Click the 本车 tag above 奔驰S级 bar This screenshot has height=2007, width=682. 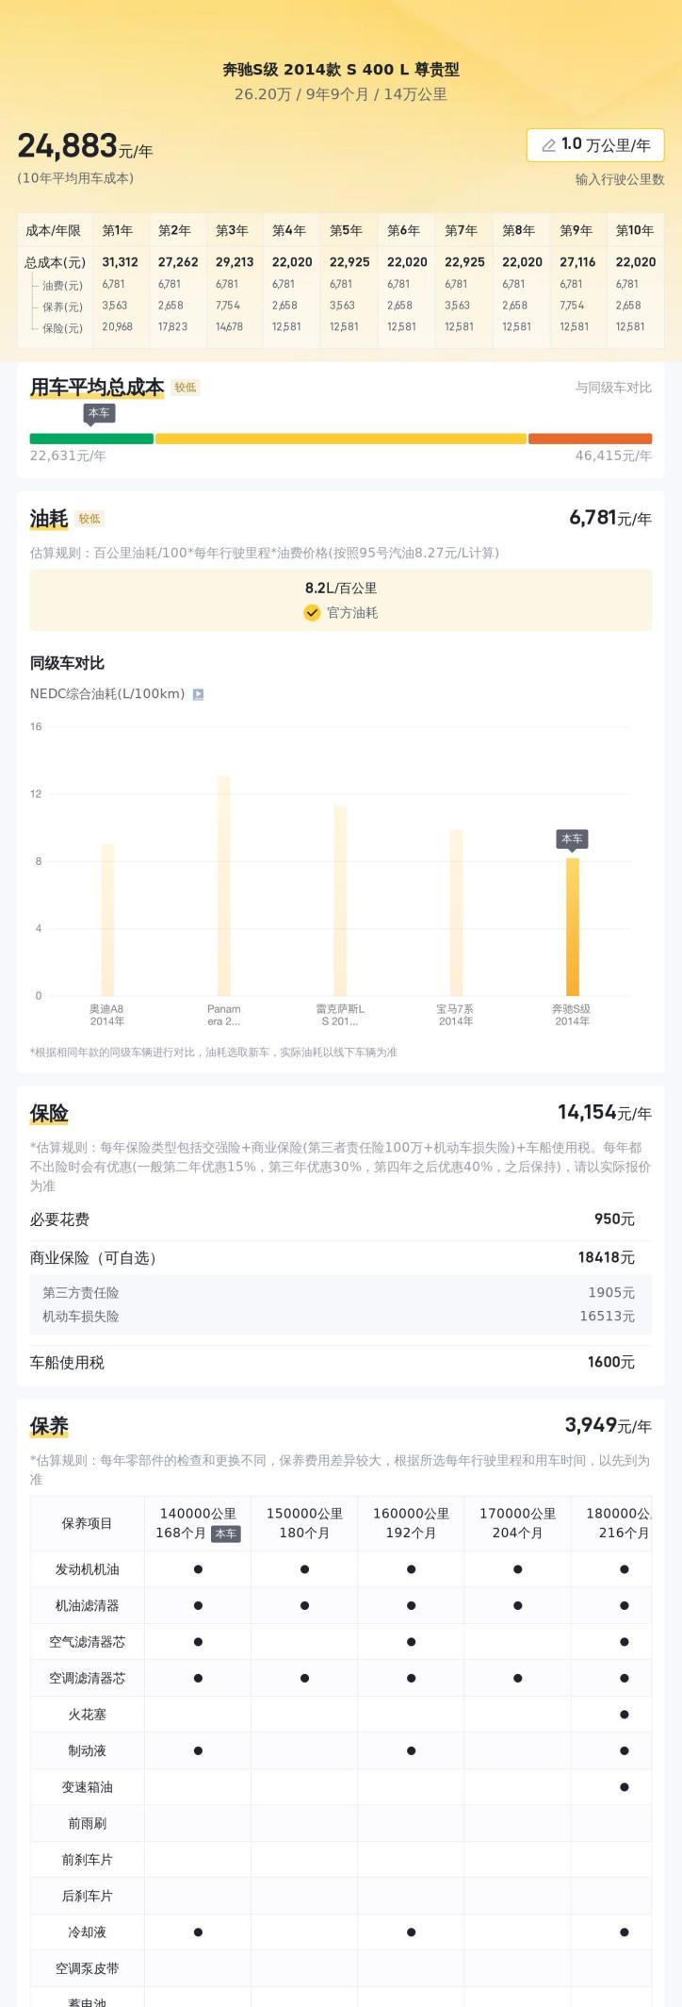click(572, 838)
